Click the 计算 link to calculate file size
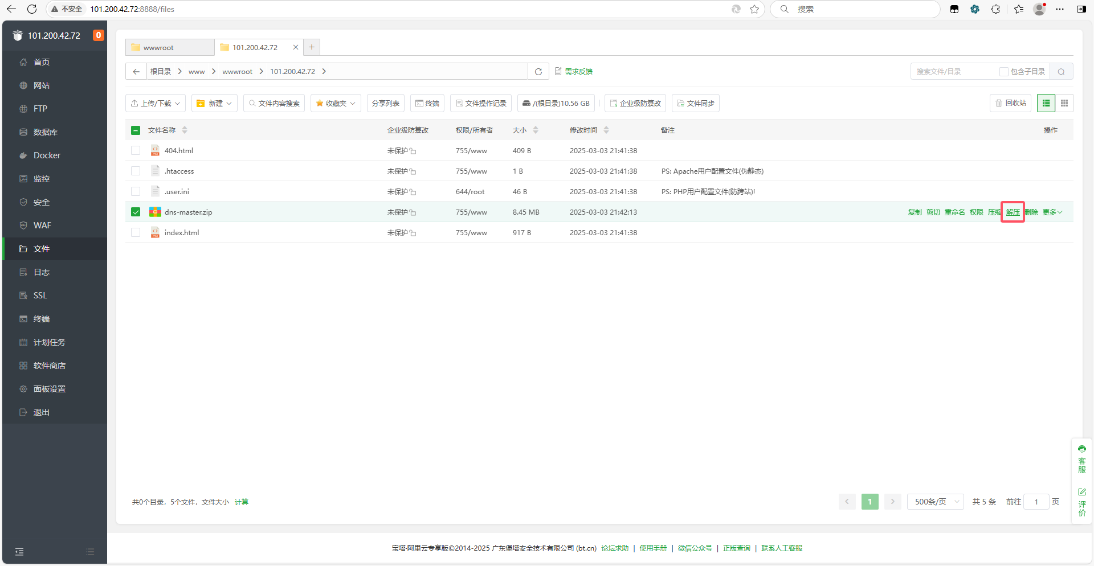The image size is (1094, 566). [x=242, y=502]
